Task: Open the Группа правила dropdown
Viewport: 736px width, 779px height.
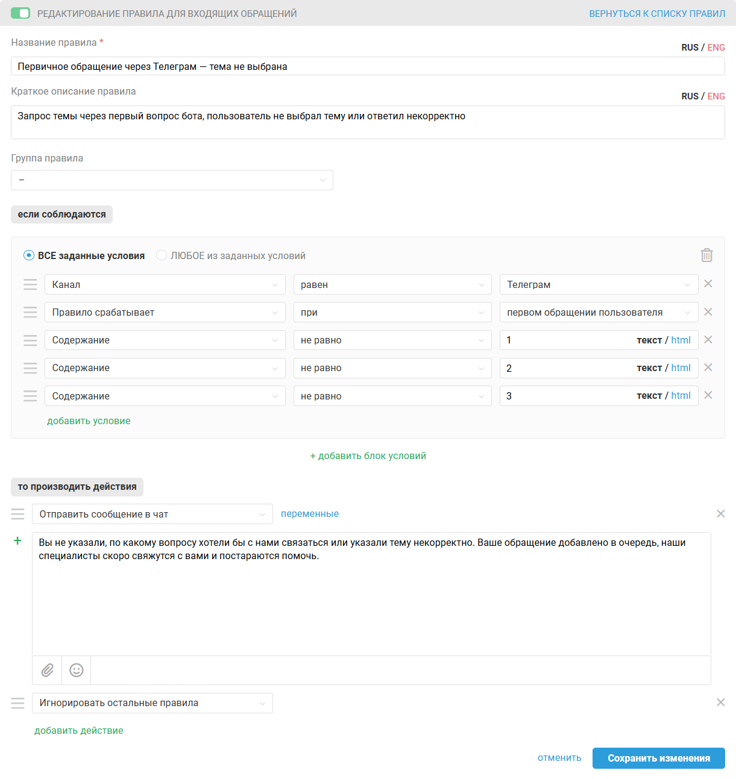Action: point(172,180)
